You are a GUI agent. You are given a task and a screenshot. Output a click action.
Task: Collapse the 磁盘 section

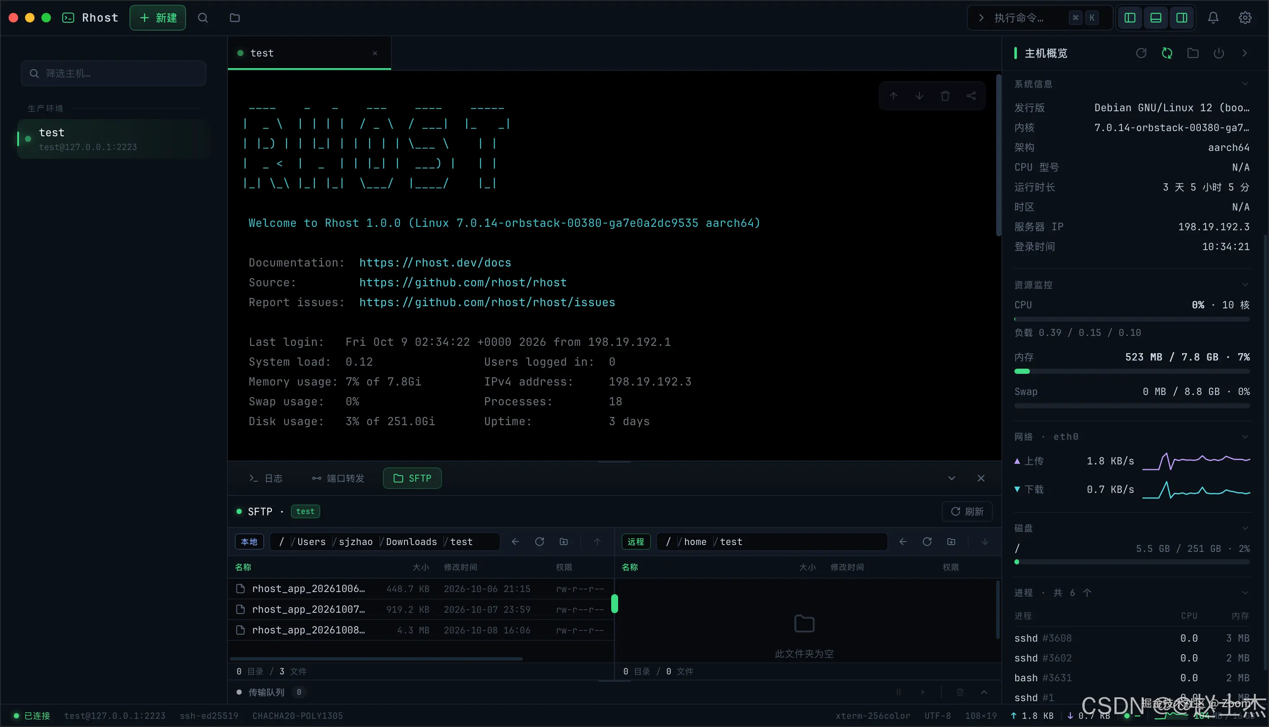click(1245, 528)
